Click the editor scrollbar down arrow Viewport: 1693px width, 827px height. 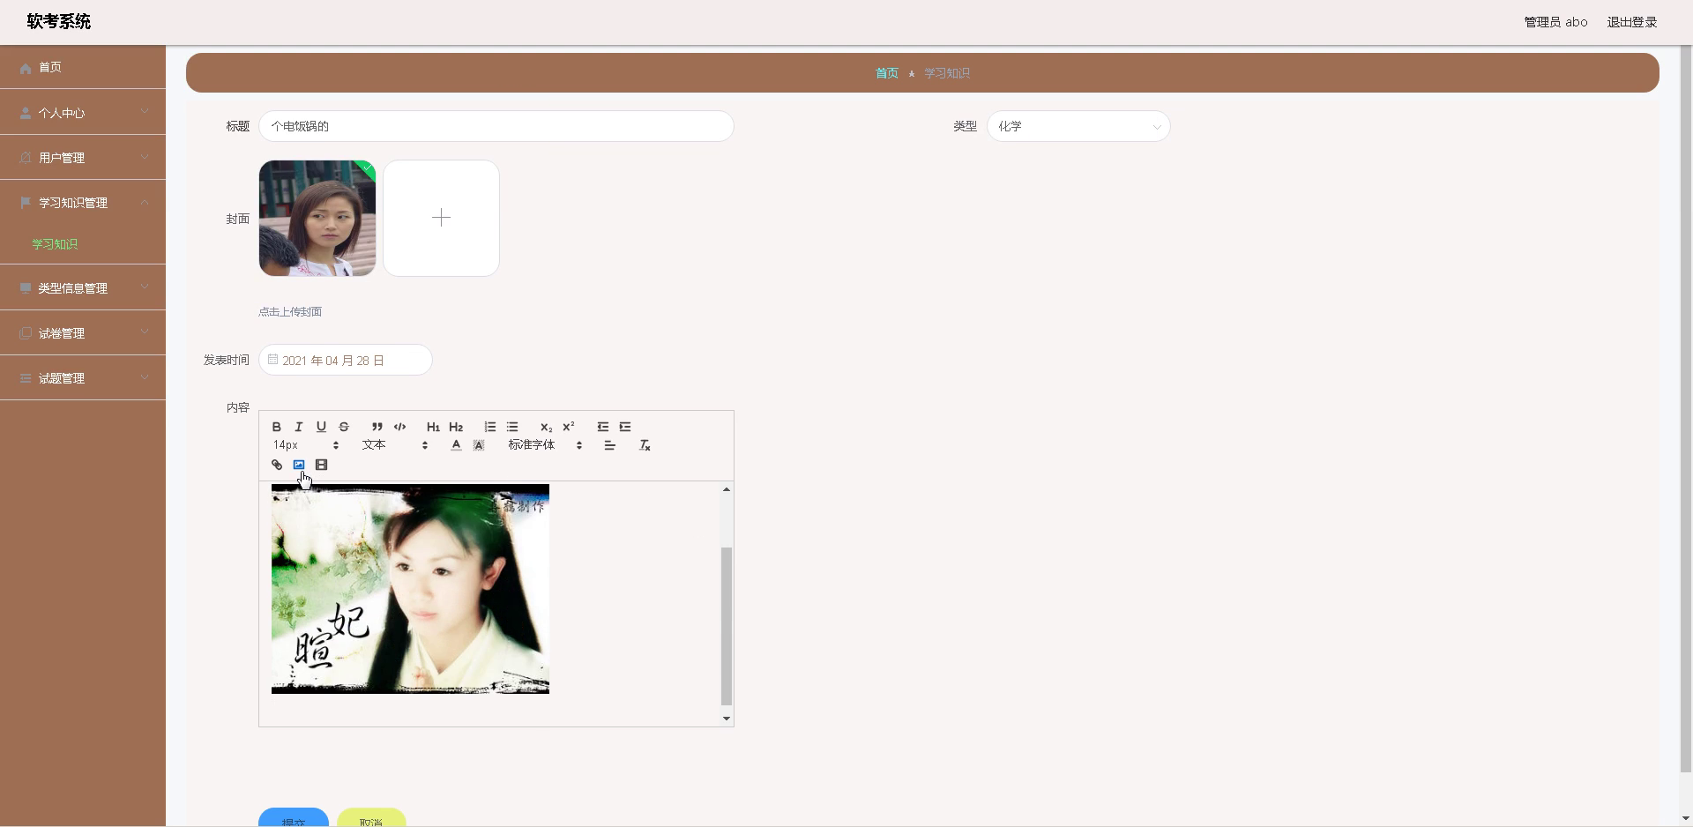[x=727, y=719]
